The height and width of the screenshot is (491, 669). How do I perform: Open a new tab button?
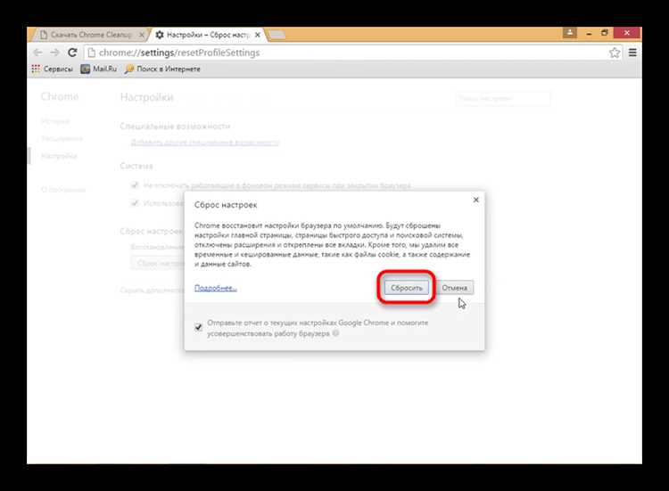[277, 35]
